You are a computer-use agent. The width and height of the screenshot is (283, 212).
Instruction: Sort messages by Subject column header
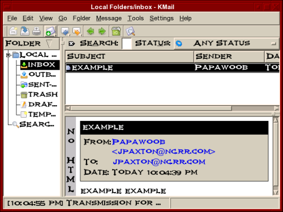tap(130, 57)
